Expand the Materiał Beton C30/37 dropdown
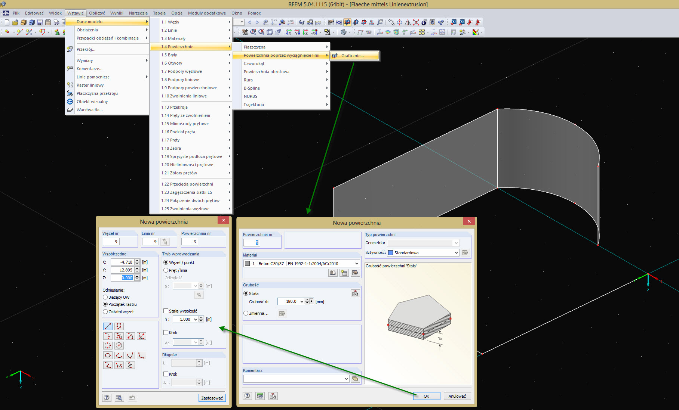This screenshot has height=410, width=679. tap(357, 264)
